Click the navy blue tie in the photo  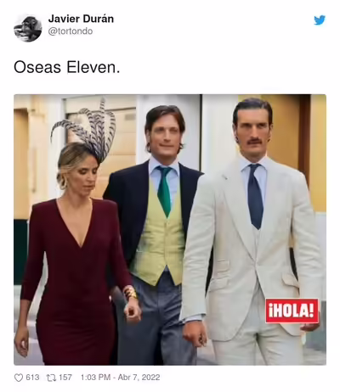[255, 196]
